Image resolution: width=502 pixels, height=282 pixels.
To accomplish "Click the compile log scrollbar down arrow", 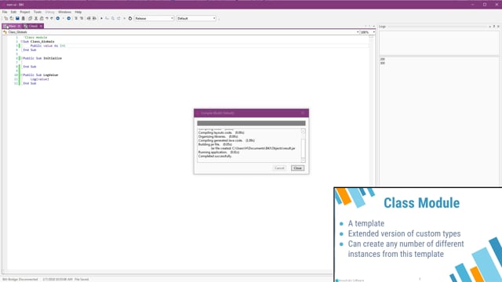I will pos(303,160).
